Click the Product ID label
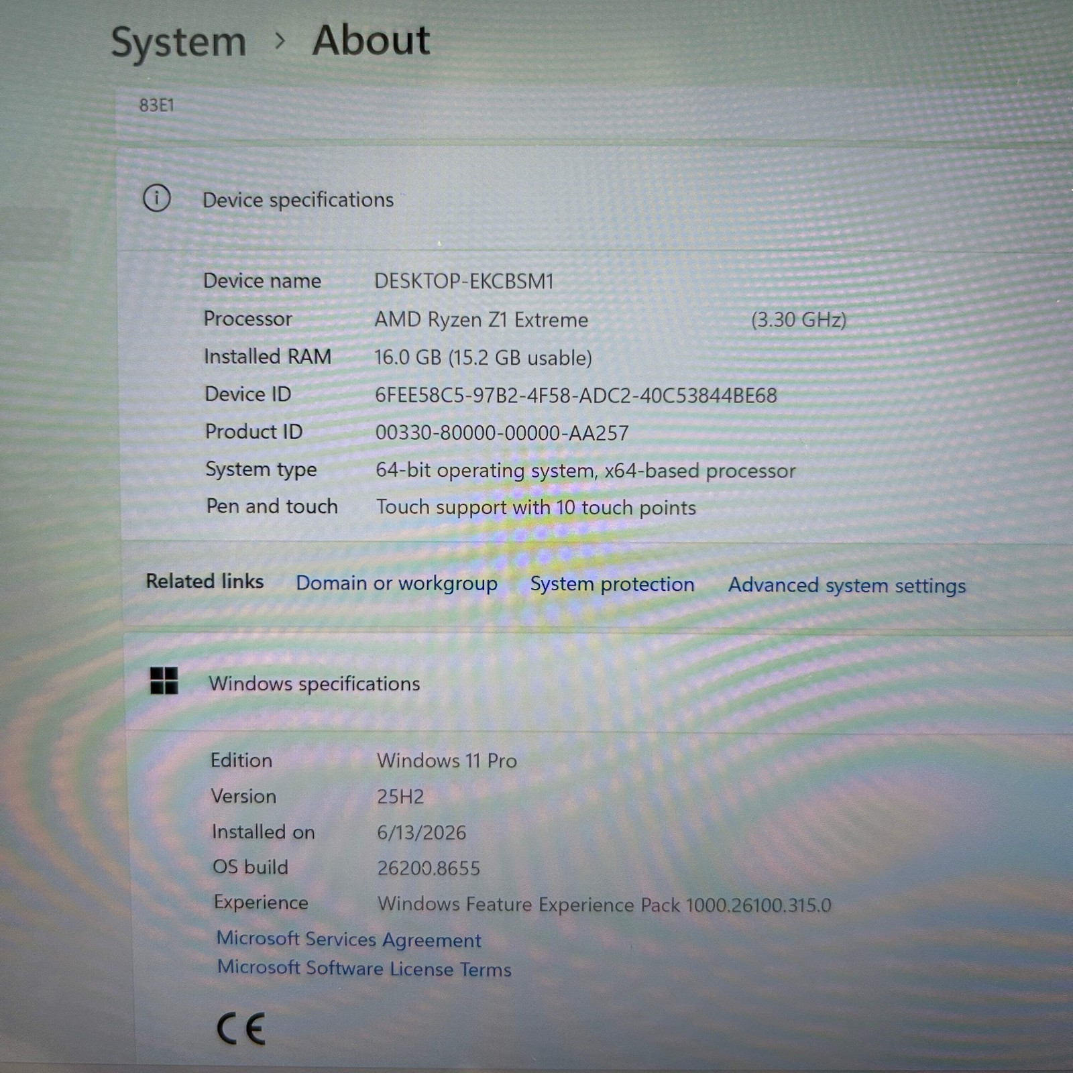 click(x=254, y=431)
